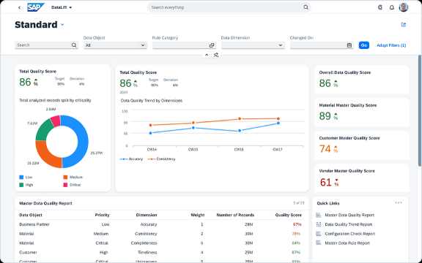Sort by the Weight column header

tap(198, 215)
